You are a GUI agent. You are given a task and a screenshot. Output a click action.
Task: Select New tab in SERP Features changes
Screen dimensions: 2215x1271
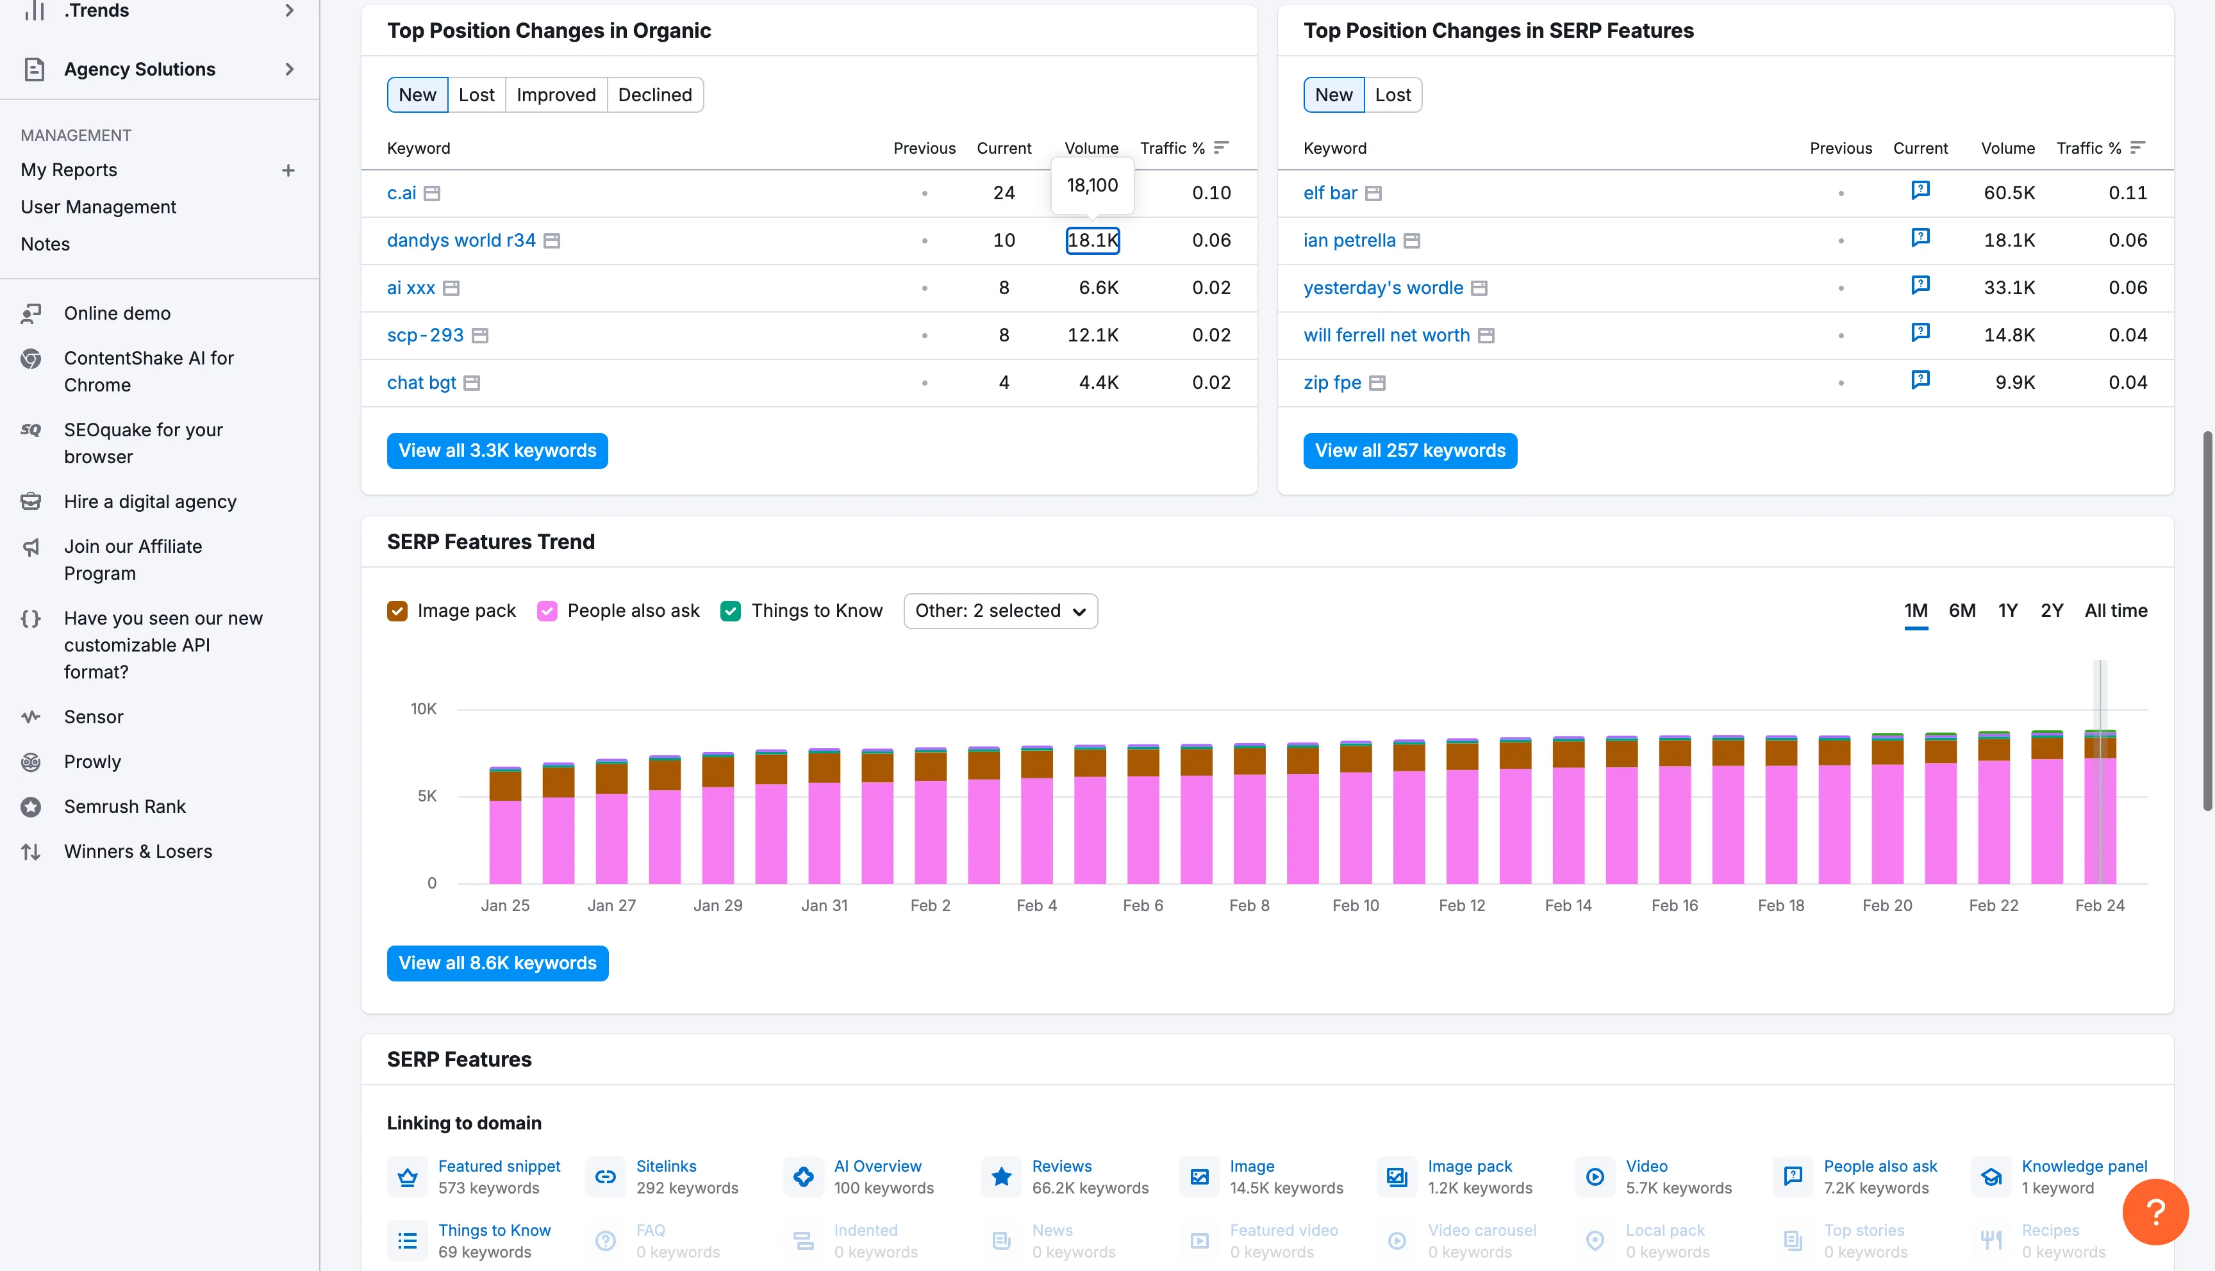1334,94
